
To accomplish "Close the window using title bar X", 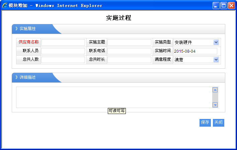I will point(231,5).
